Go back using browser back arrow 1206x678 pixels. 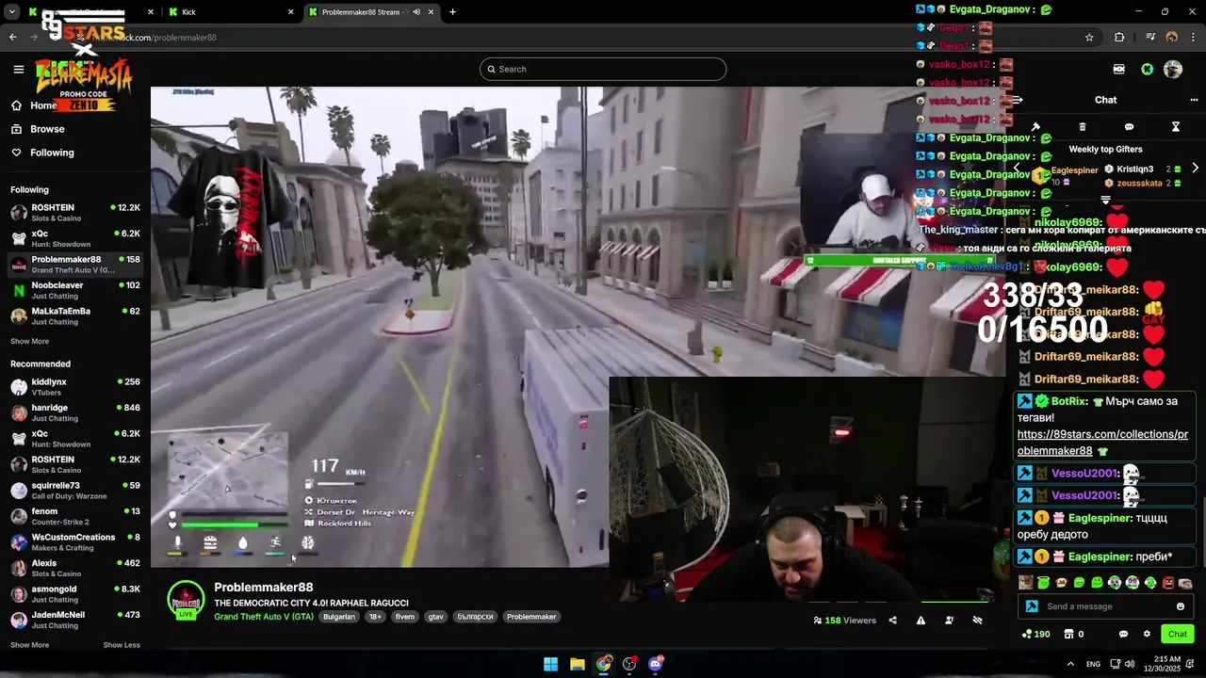(x=12, y=38)
